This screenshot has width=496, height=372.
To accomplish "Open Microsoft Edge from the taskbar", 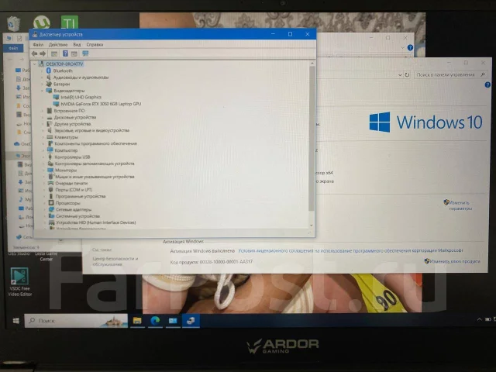I will pyautogui.click(x=155, y=321).
